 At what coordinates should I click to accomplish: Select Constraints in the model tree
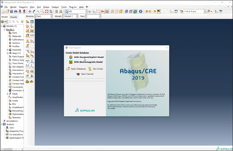(17, 87)
